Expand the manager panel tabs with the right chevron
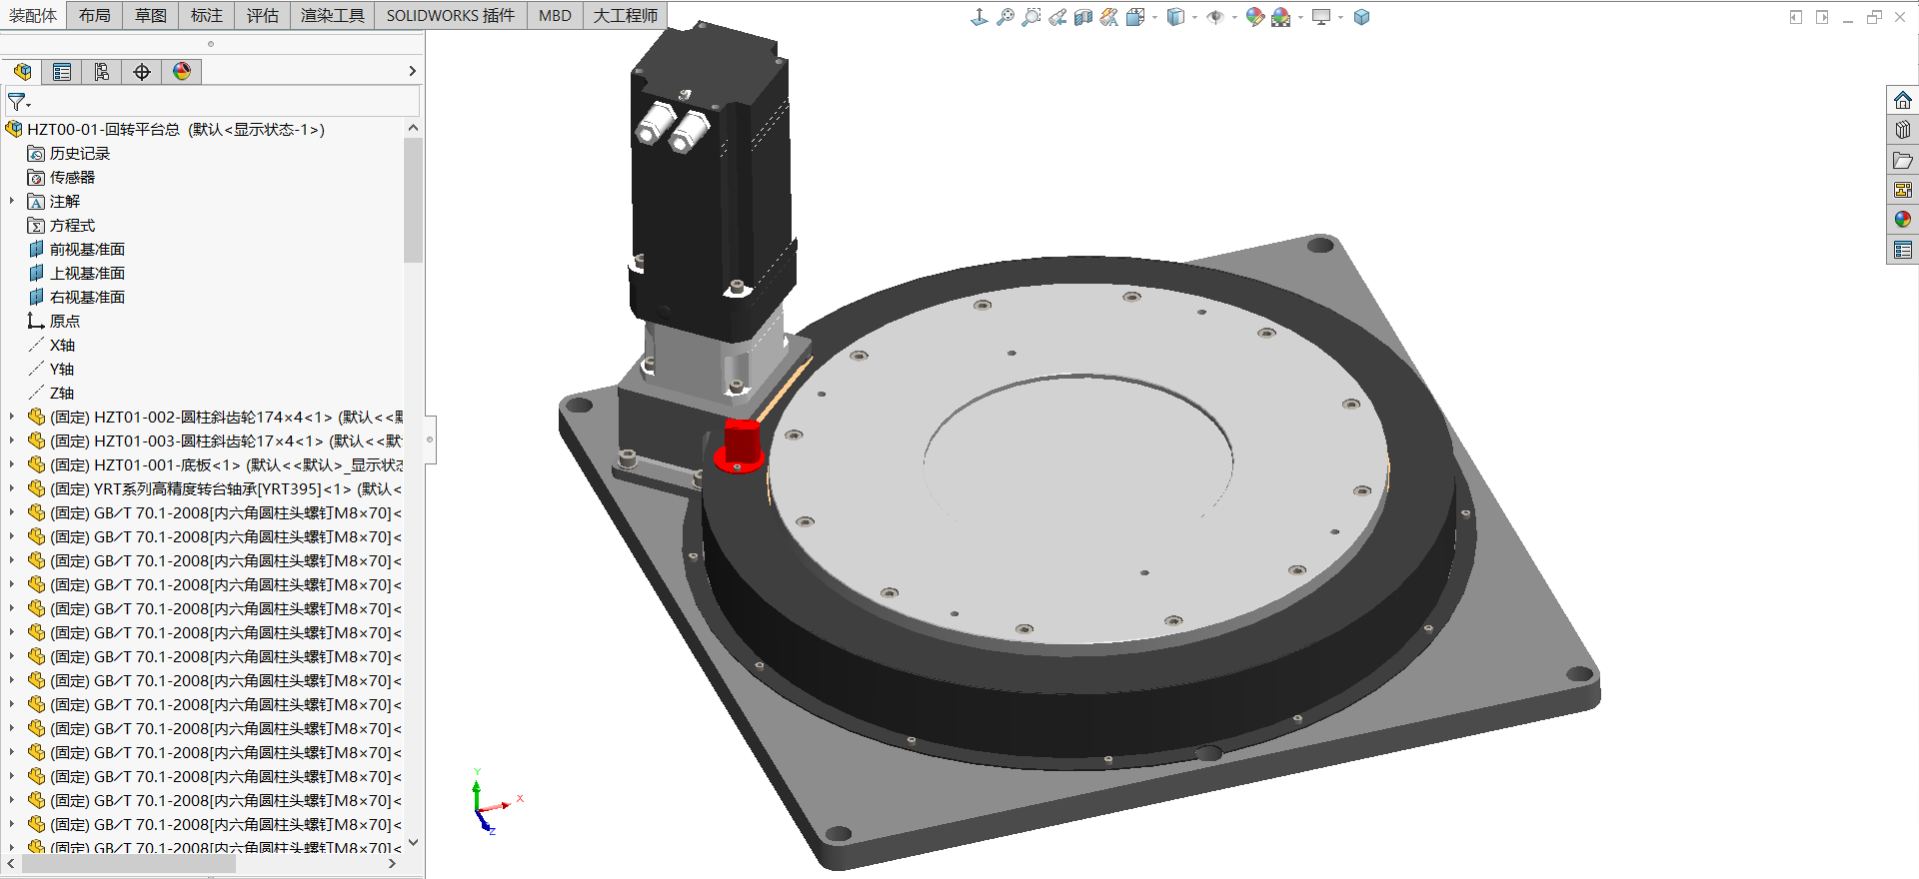 (412, 71)
